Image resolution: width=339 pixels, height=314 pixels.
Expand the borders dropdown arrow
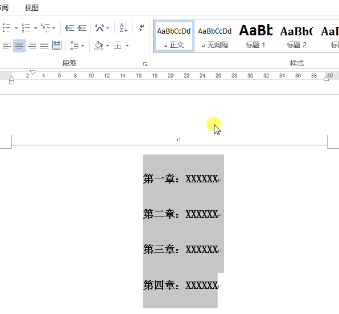click(127, 46)
